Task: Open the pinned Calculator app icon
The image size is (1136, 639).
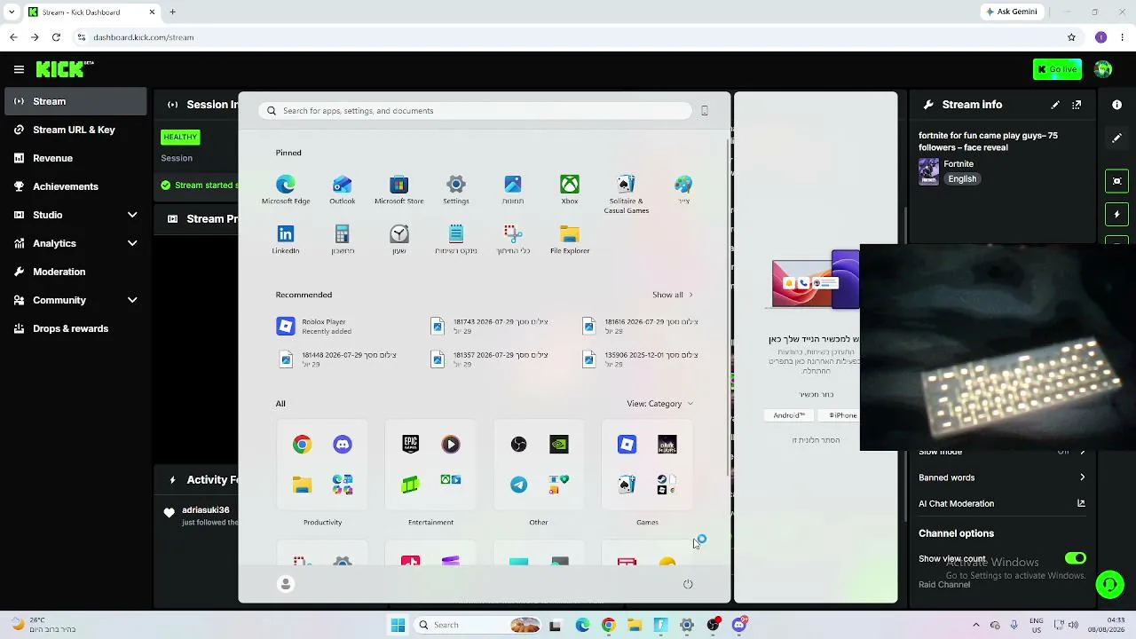Action: pos(343,239)
